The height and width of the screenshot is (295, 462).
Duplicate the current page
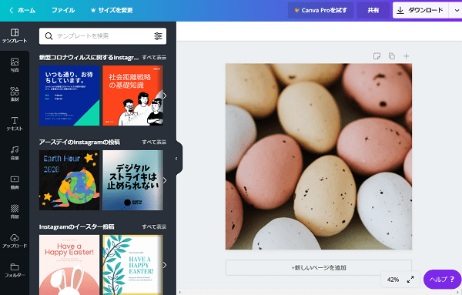coord(392,56)
